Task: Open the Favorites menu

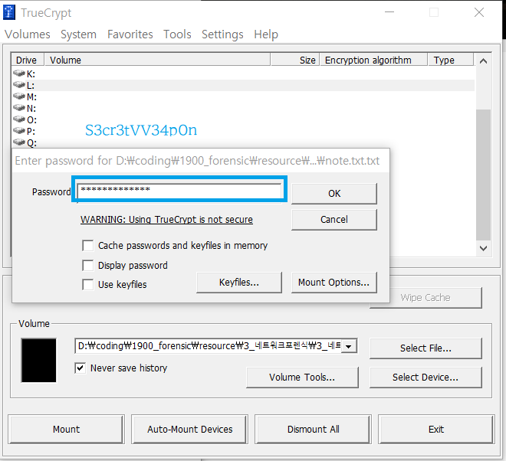Action: coord(130,34)
